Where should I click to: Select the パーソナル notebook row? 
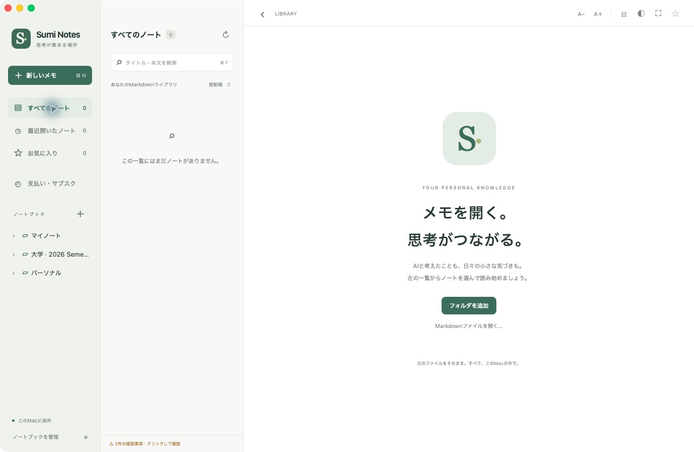50,273
